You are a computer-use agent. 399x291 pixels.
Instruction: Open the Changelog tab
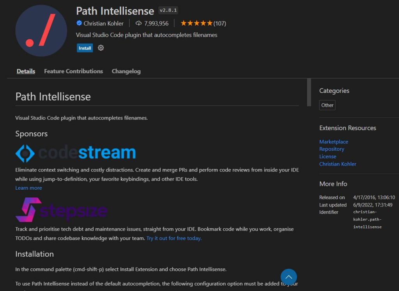coord(126,71)
